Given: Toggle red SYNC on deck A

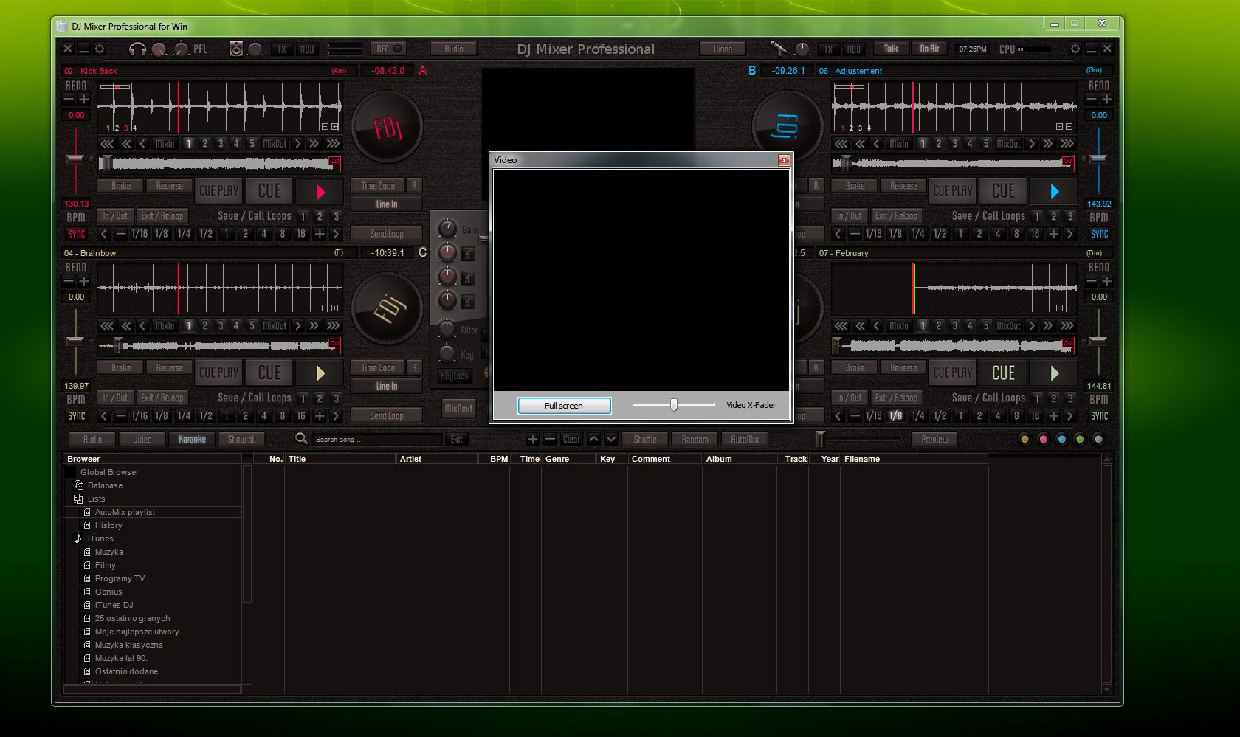Looking at the screenshot, I should (76, 234).
